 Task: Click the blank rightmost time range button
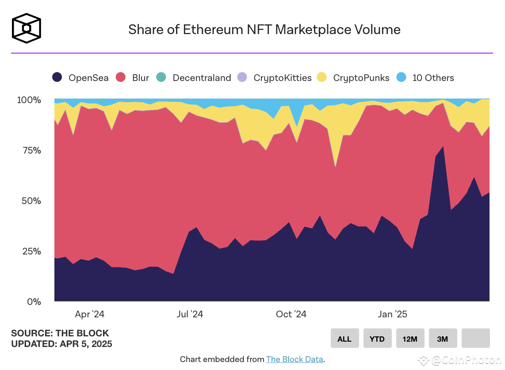(475, 338)
